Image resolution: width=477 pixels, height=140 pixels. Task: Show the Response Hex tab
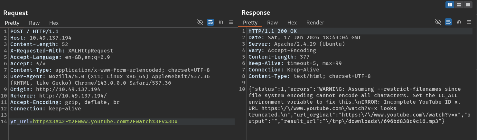pyautogui.click(x=292, y=23)
